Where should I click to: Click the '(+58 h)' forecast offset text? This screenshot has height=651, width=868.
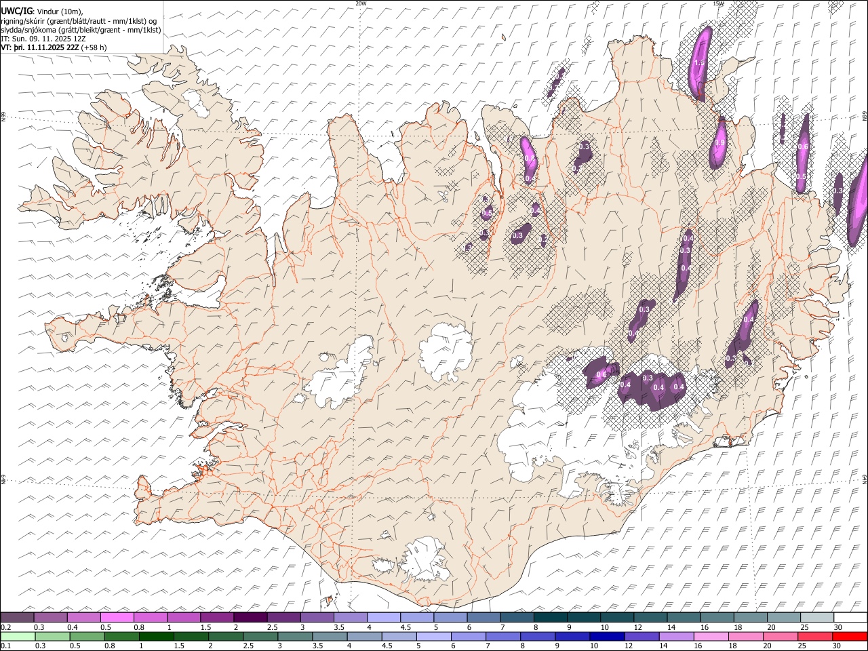pyautogui.click(x=94, y=47)
